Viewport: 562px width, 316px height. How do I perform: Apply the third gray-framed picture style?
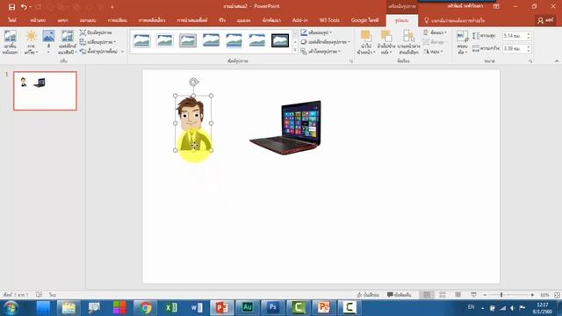[188, 40]
